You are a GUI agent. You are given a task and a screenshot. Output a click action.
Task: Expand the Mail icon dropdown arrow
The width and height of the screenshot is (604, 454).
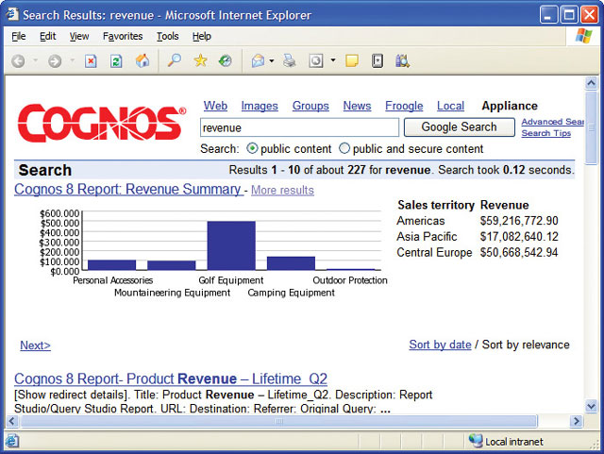coord(272,61)
